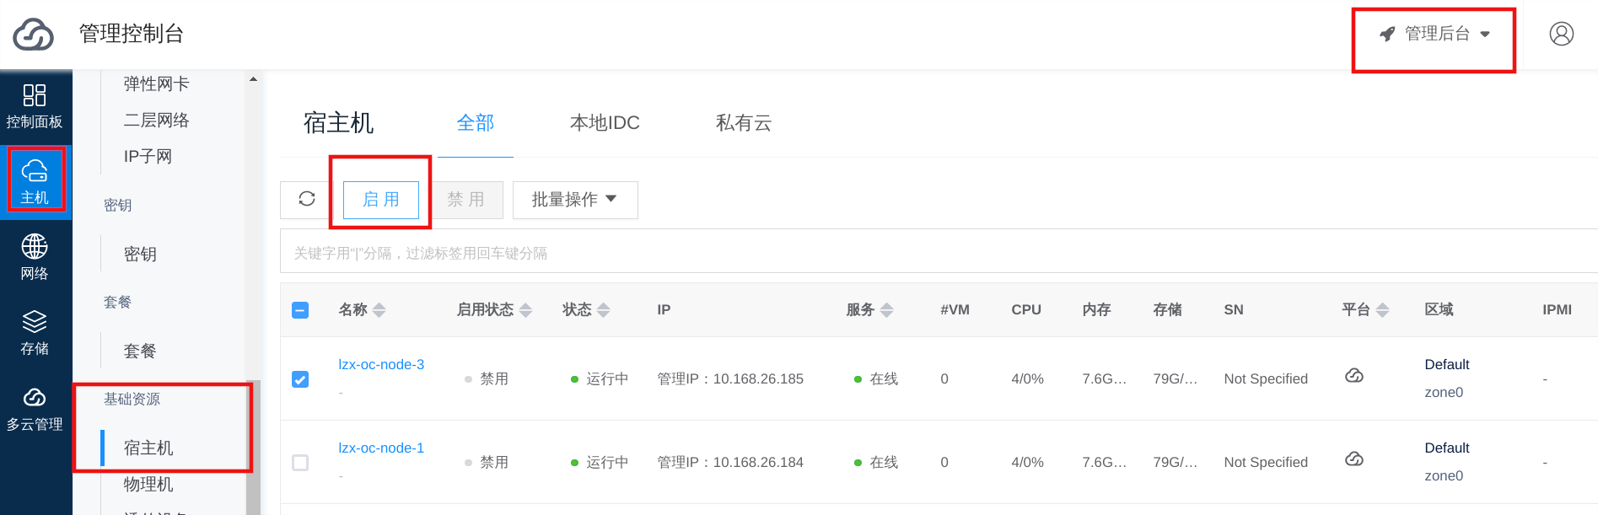Expand the 管理后台 dropdown menu
Image resolution: width=1598 pixels, height=515 pixels.
(x=1434, y=35)
